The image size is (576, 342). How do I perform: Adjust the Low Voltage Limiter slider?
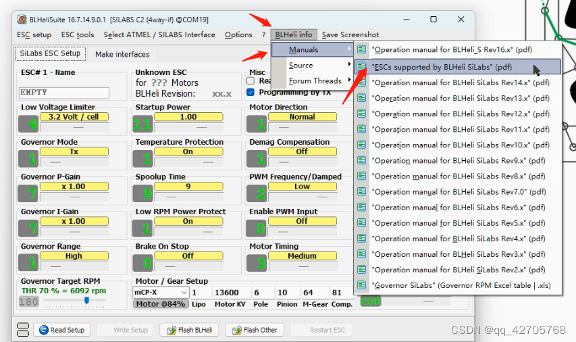pos(74,127)
